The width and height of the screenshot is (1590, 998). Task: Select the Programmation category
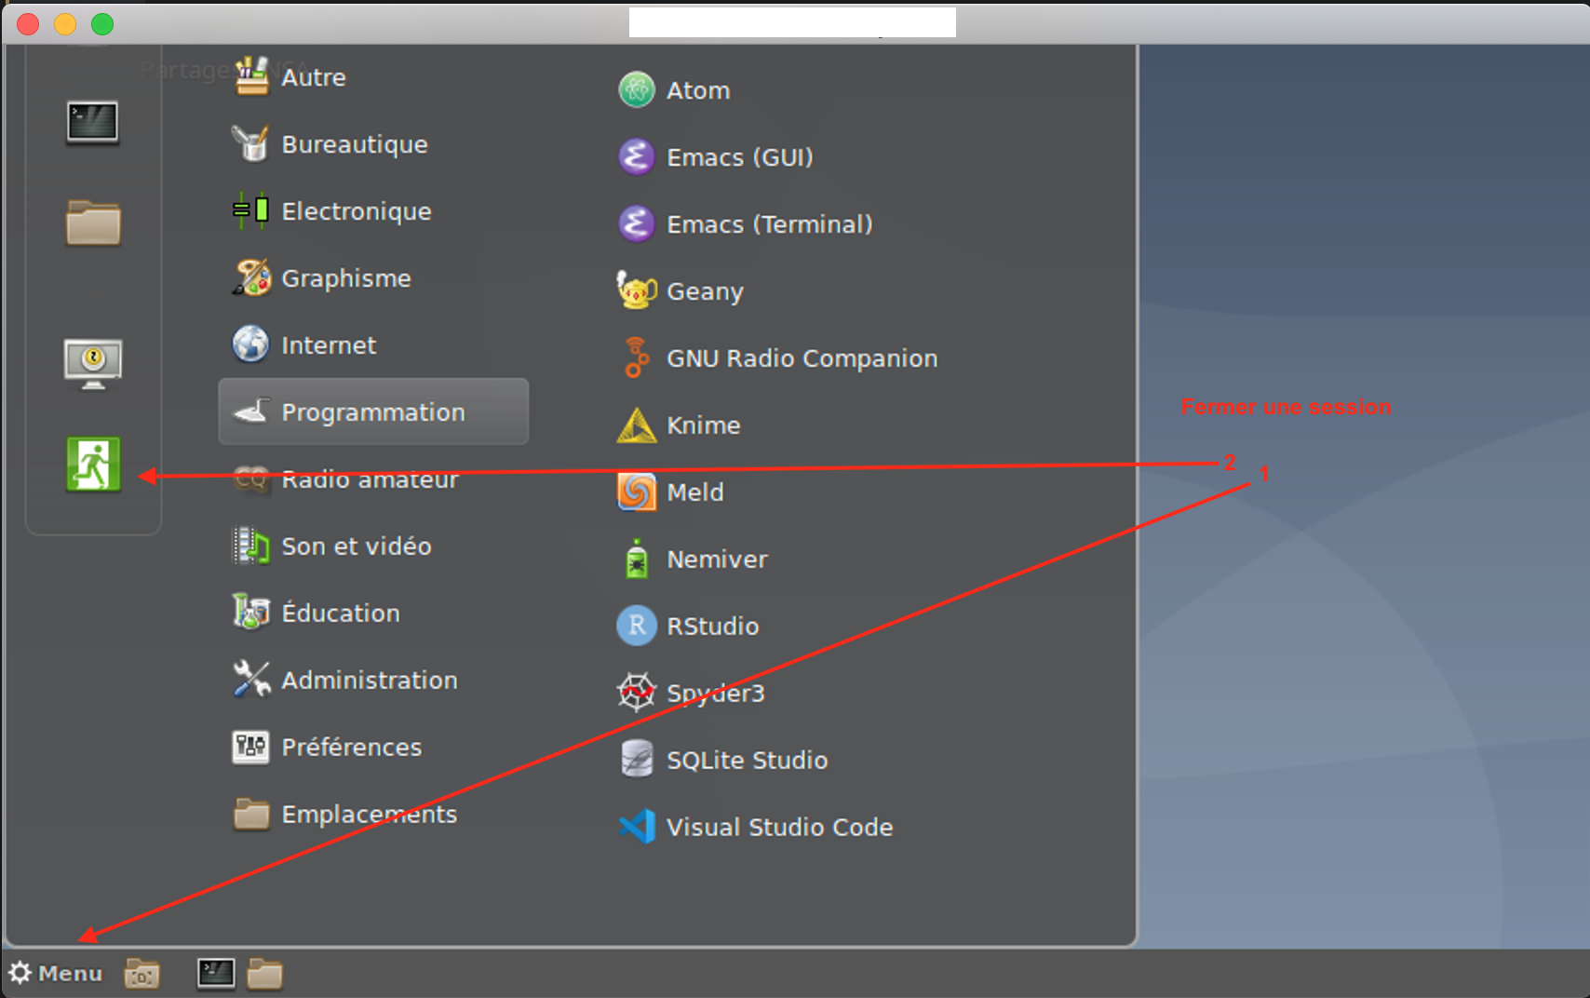tap(373, 411)
